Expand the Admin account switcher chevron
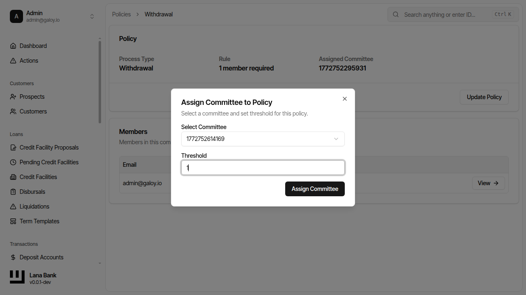 pyautogui.click(x=92, y=16)
